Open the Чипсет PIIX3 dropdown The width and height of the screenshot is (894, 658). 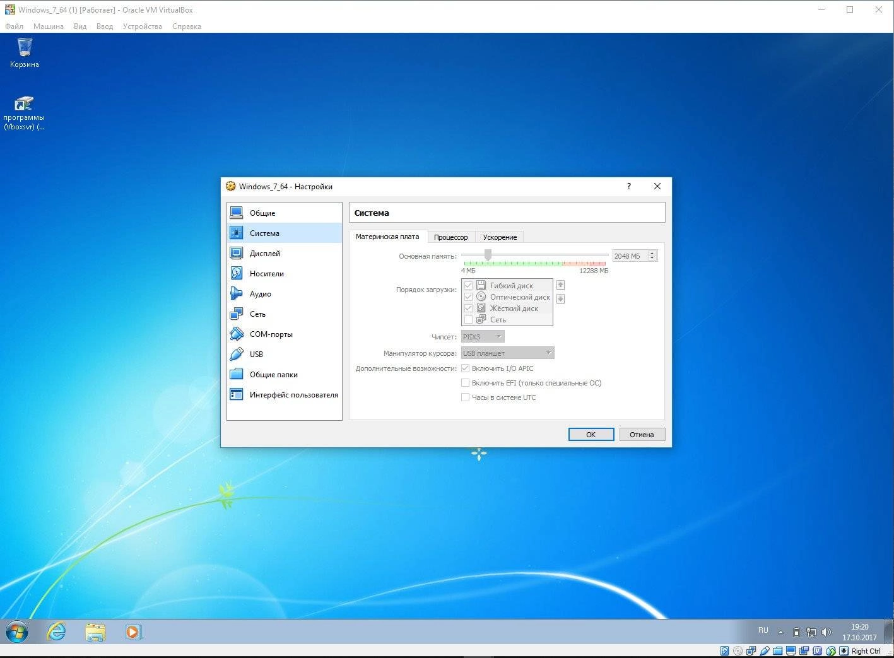click(x=483, y=336)
